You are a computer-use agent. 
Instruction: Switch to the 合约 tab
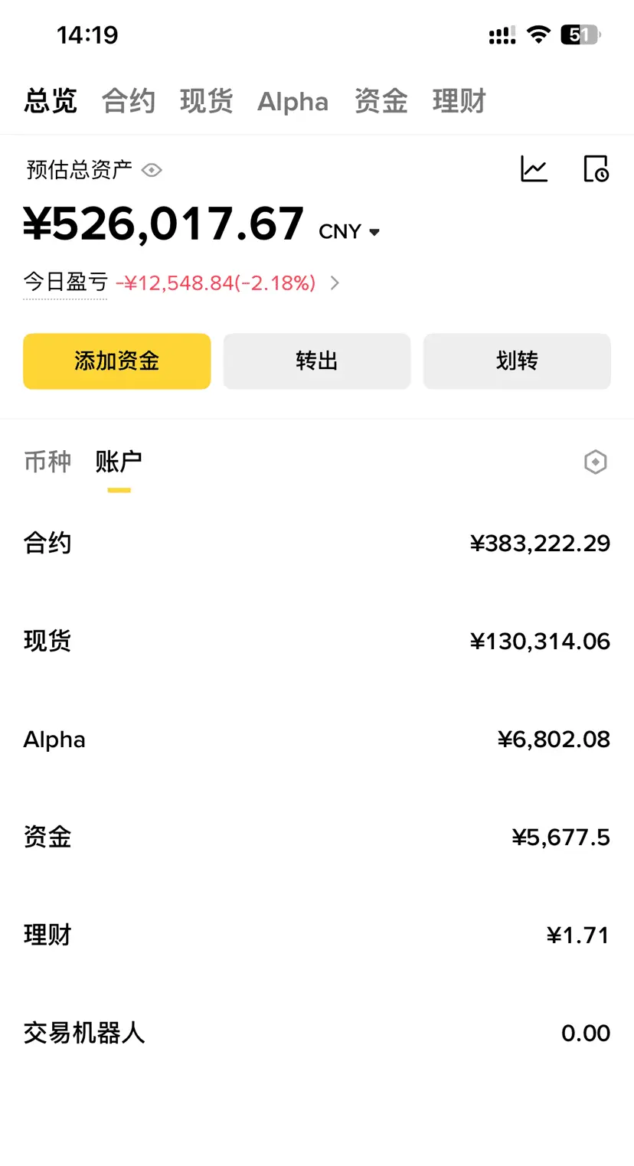point(129,101)
